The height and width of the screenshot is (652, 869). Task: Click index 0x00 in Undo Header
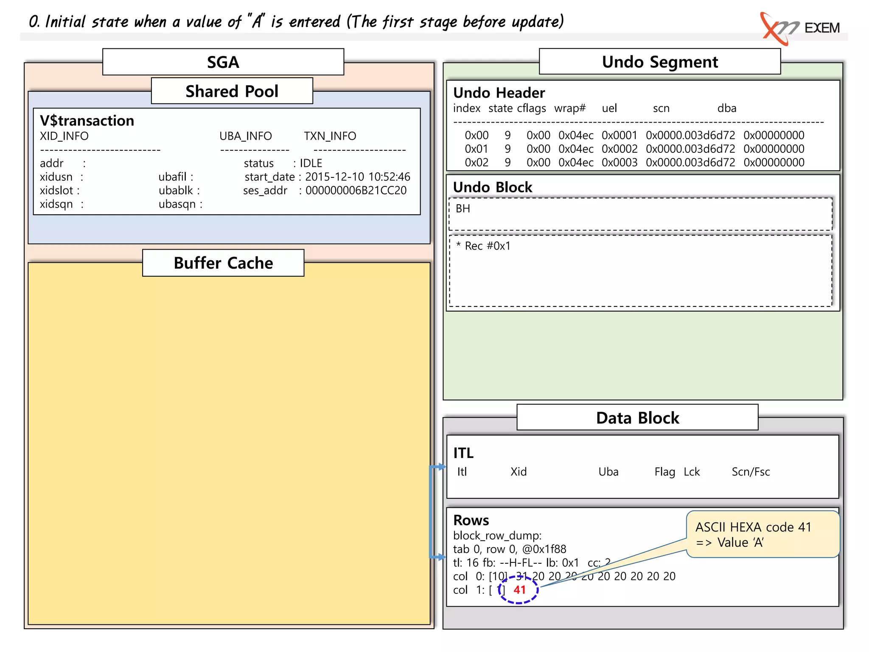(477, 135)
